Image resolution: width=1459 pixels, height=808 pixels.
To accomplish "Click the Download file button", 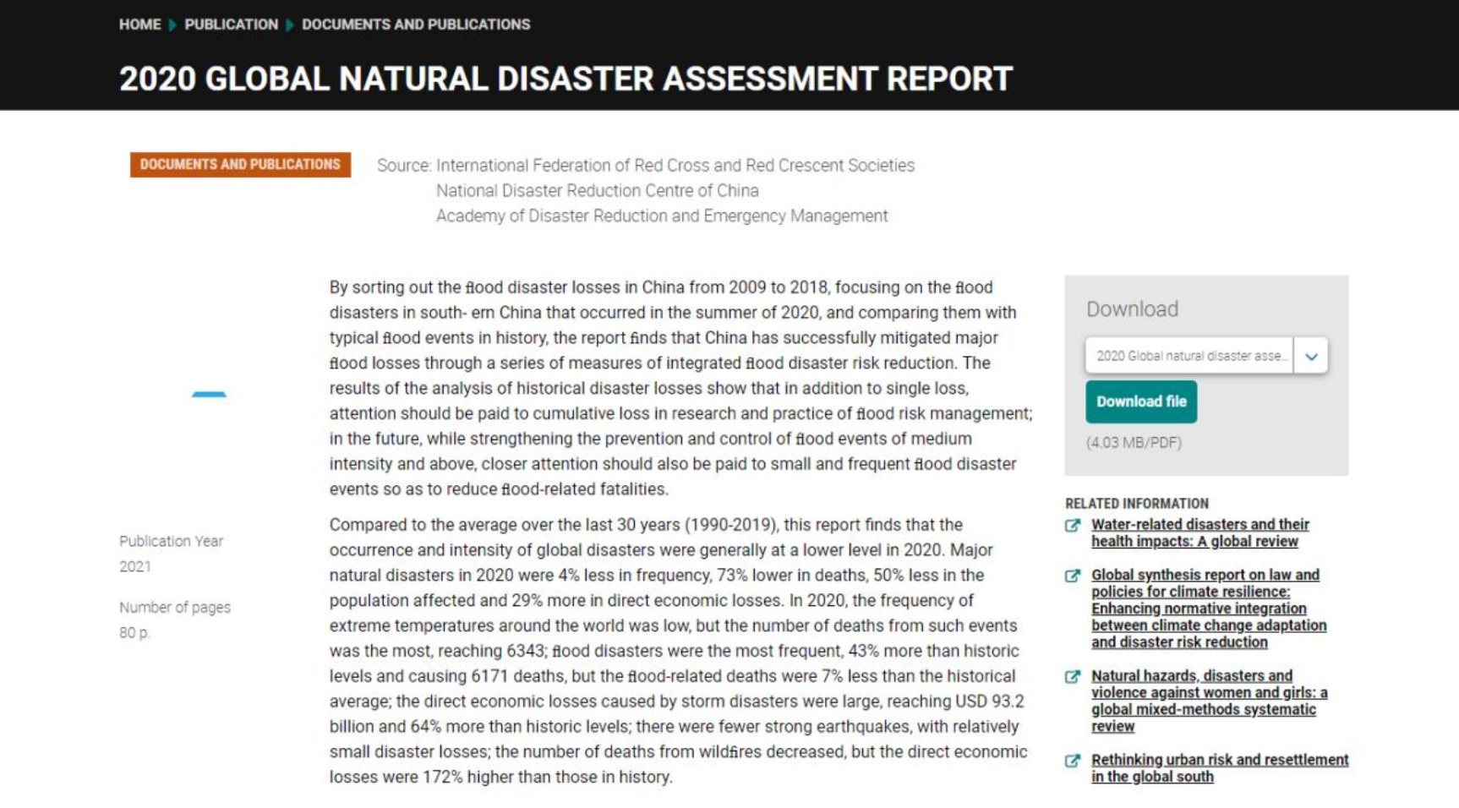I will 1141,401.
